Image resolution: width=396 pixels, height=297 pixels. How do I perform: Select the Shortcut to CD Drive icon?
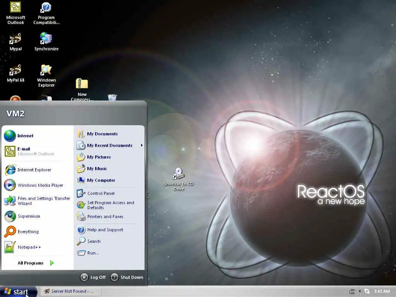[x=179, y=179]
